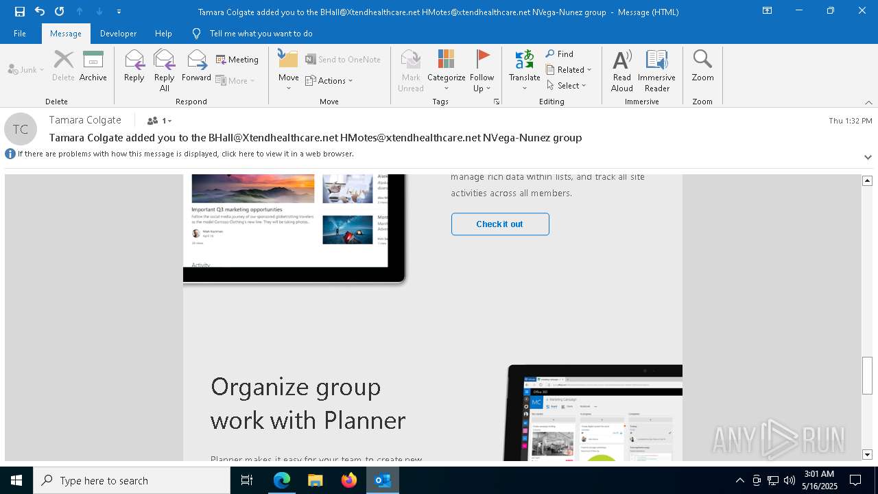The image size is (878, 494).
Task: Show the recipients count icon
Action: [159, 121]
